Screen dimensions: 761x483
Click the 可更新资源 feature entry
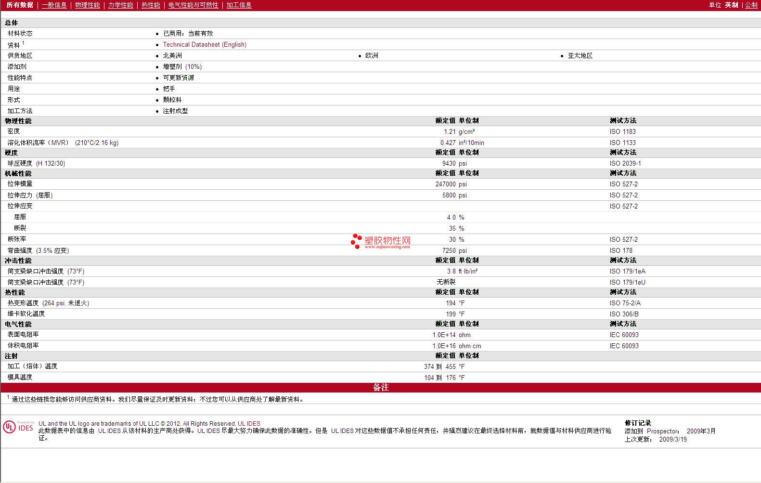[179, 78]
